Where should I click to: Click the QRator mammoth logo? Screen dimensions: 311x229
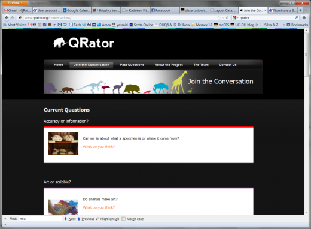83,43
